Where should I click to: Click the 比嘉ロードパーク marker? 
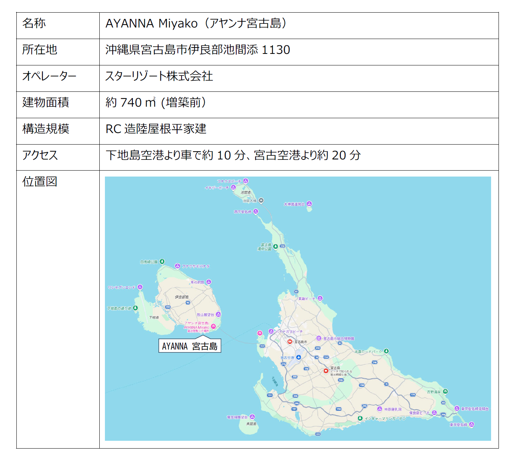[x=387, y=351]
